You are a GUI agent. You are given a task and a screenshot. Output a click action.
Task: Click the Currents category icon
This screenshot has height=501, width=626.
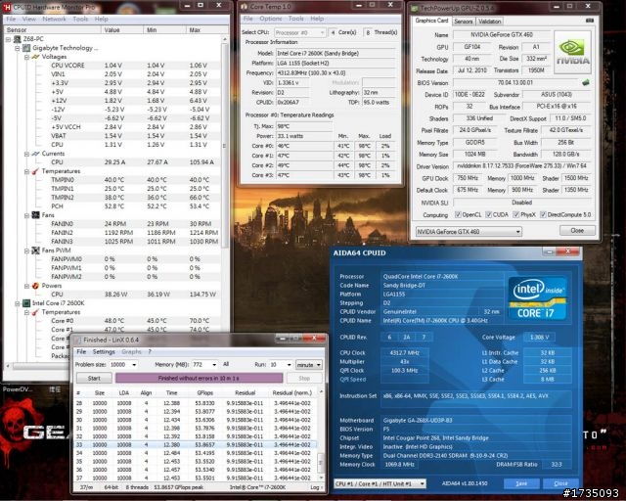[35, 154]
